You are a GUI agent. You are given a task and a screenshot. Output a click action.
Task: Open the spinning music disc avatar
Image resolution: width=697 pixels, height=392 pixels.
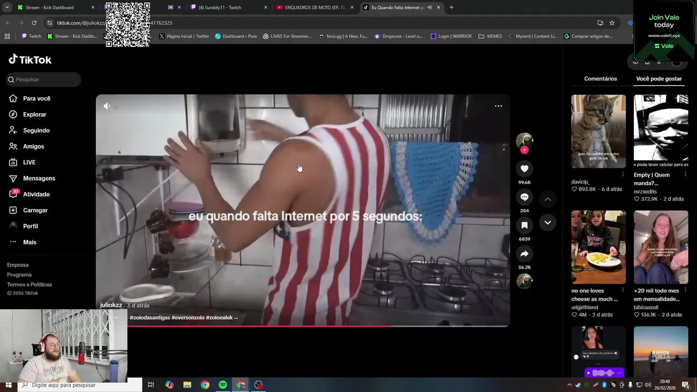pyautogui.click(x=524, y=281)
